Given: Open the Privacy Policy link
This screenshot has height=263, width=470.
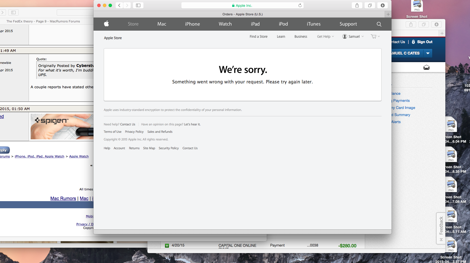Looking at the screenshot, I should [134, 132].
